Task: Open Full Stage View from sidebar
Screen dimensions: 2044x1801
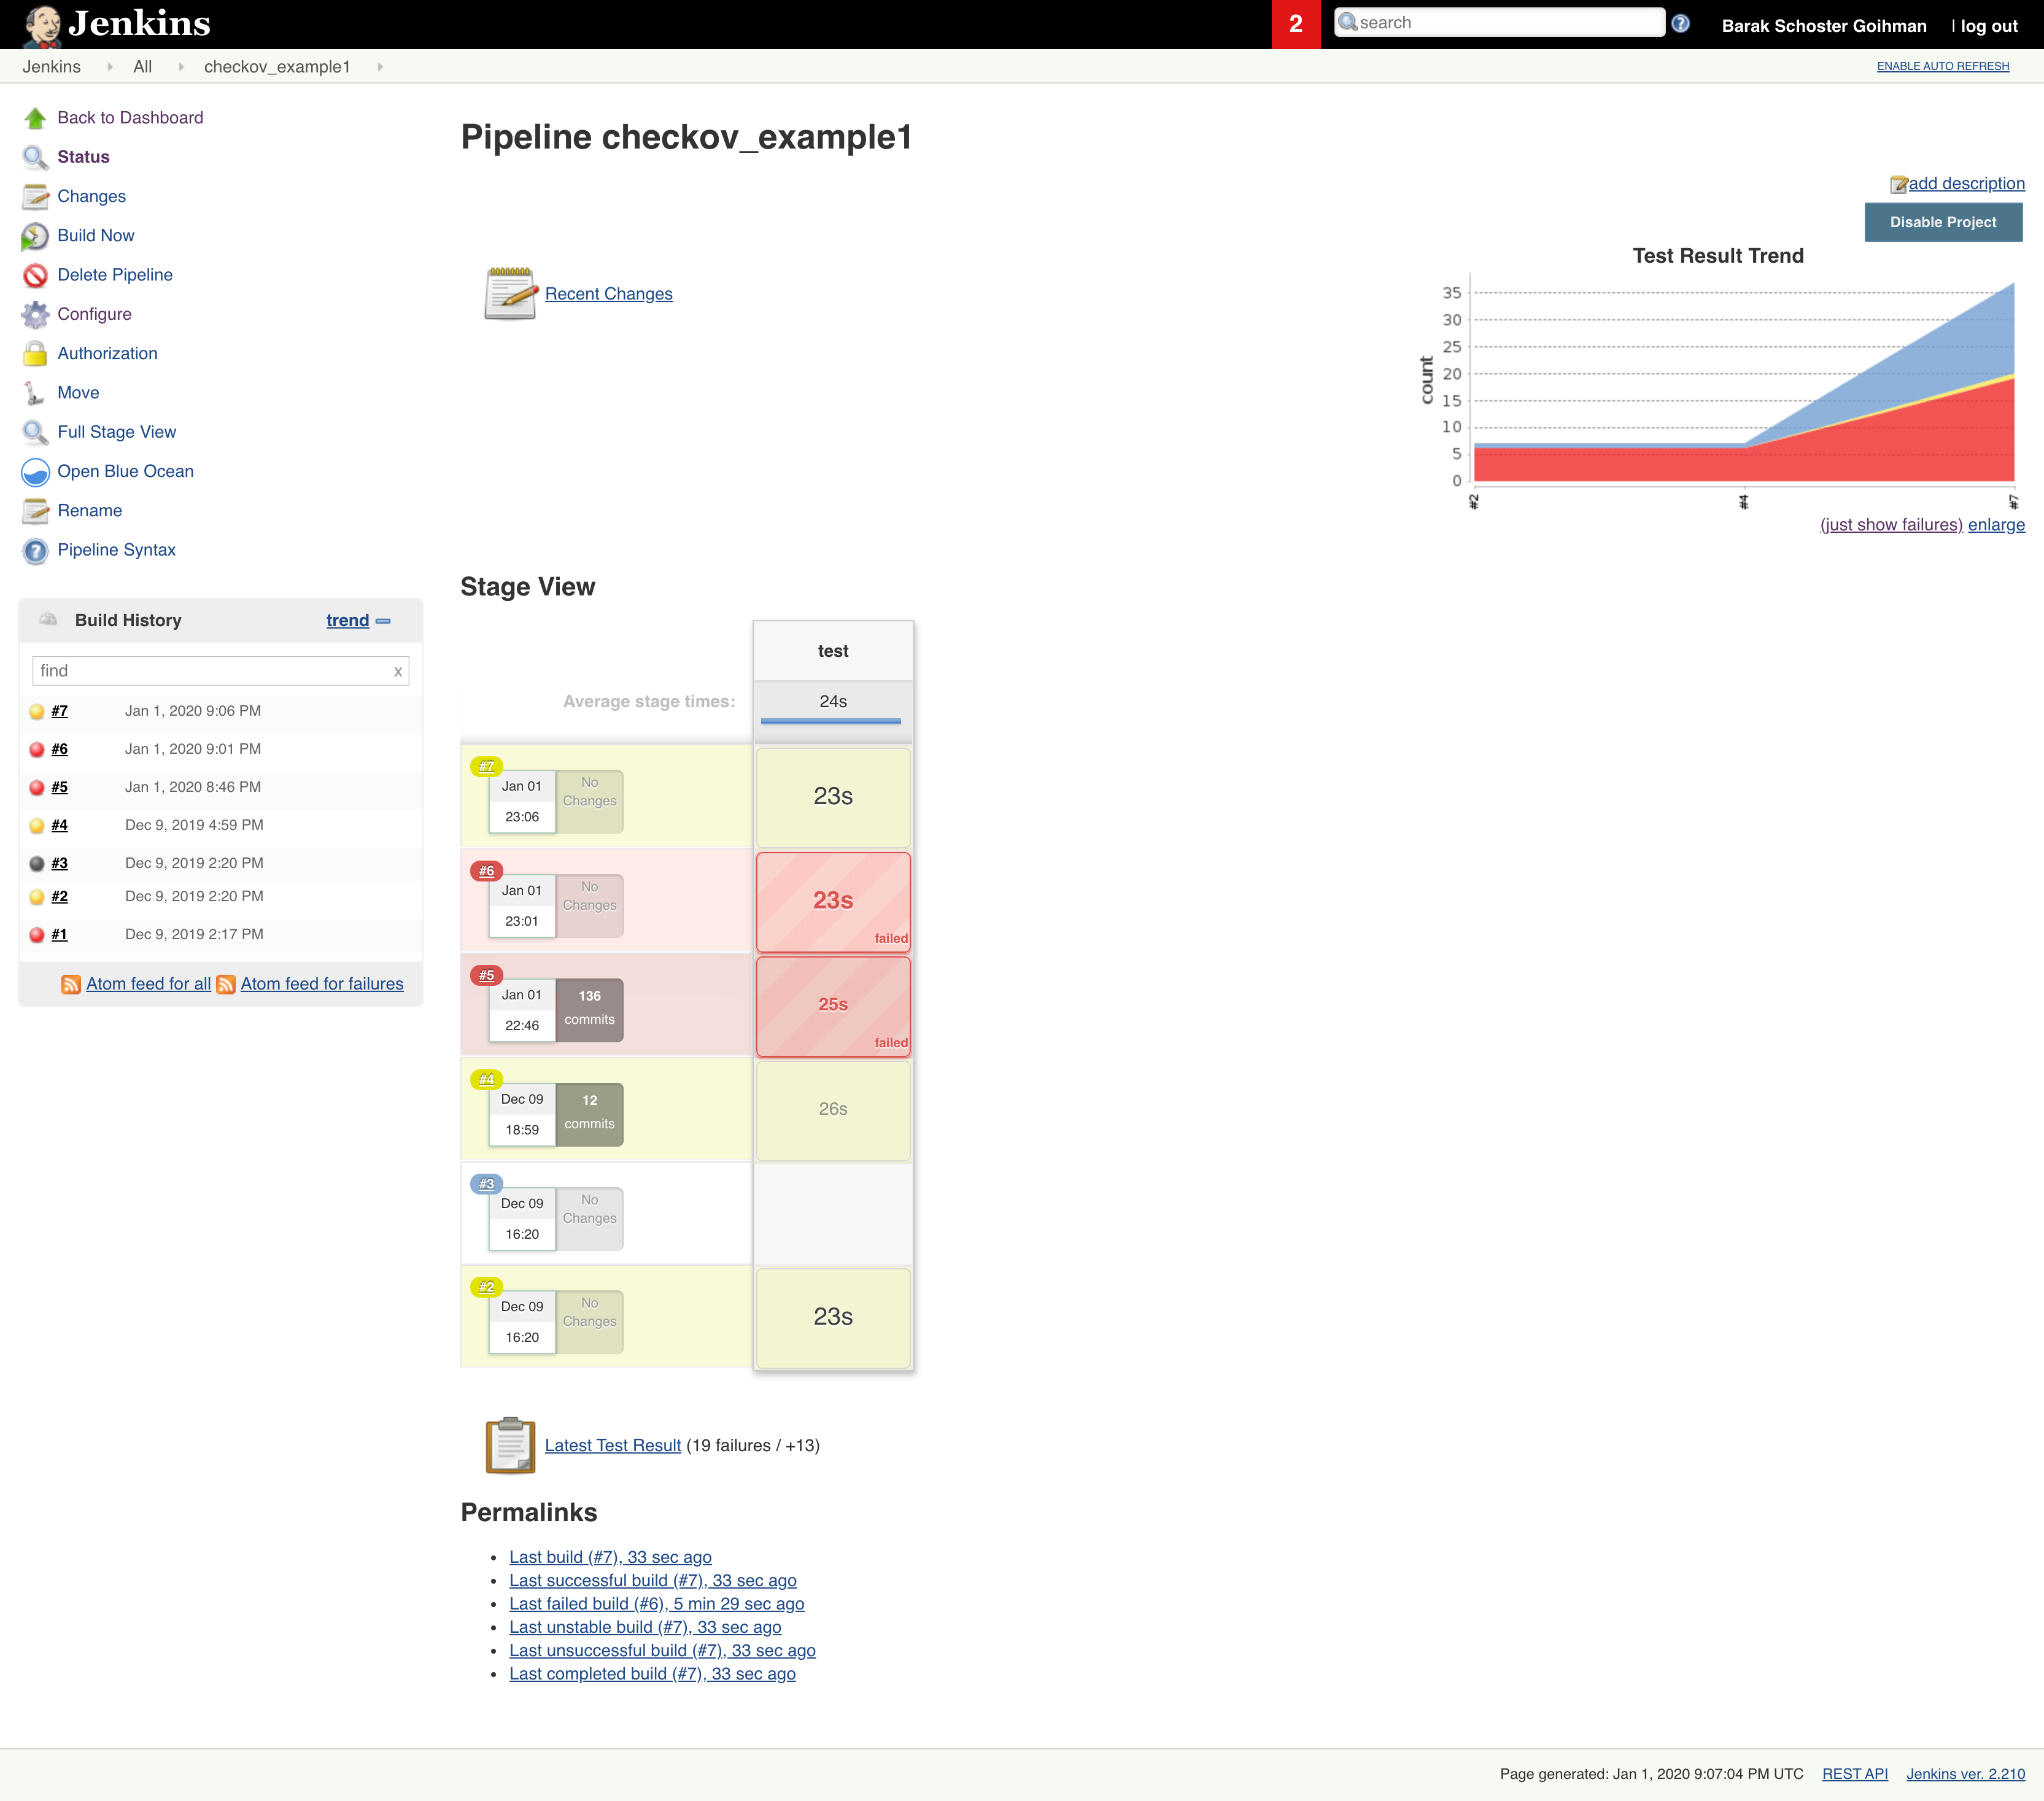Action: (117, 432)
